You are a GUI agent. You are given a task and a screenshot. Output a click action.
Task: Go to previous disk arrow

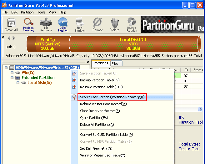pos(9,38)
